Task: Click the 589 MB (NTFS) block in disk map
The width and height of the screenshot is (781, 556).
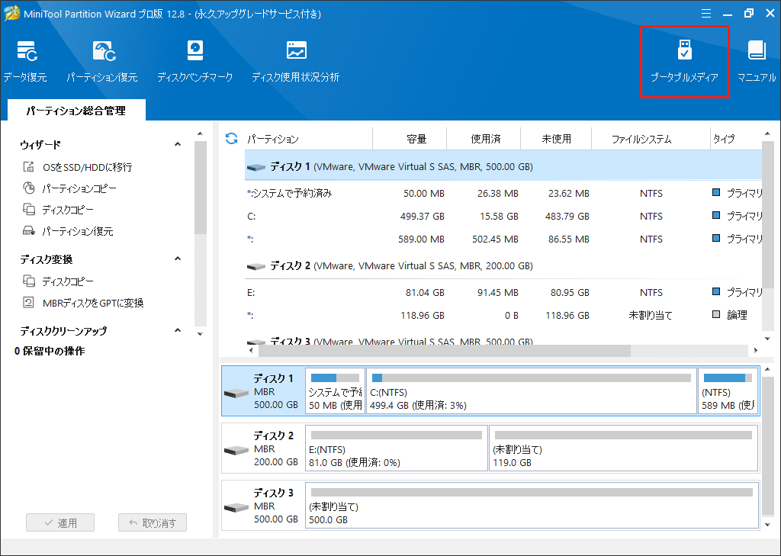Action: pos(728,391)
